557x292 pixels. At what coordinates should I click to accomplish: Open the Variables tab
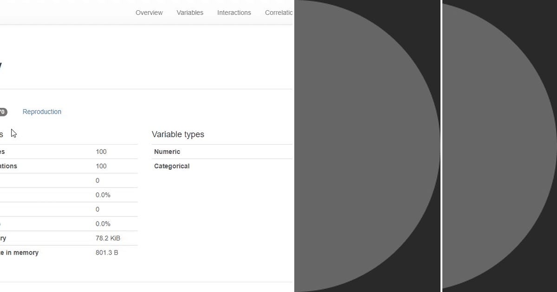click(x=190, y=13)
